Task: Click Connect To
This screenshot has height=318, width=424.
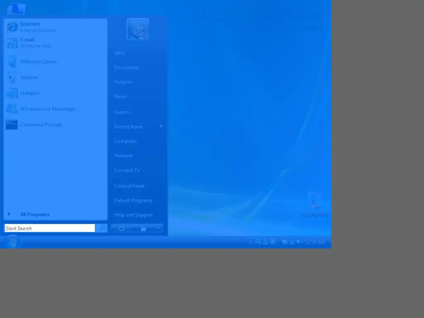Action: pyautogui.click(x=138, y=170)
